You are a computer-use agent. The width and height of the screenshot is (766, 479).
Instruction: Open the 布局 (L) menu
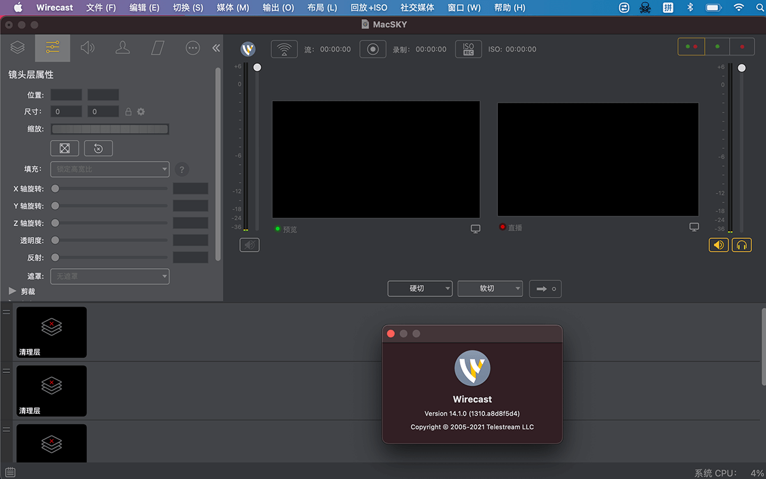pos(322,8)
